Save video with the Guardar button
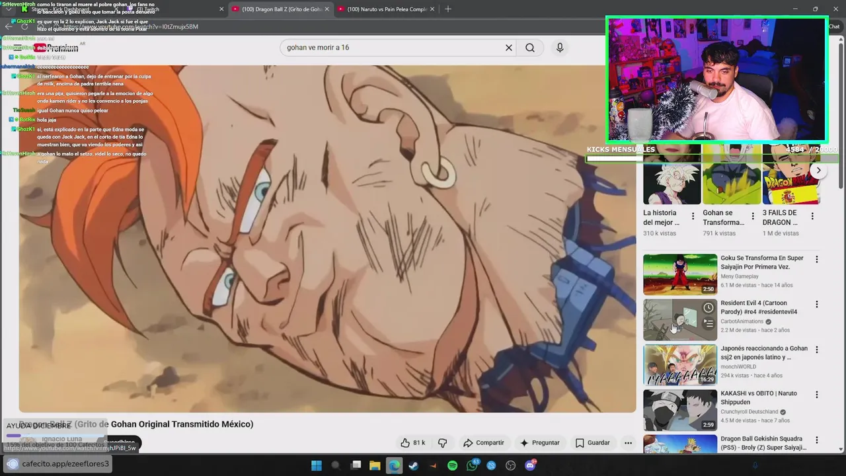Image resolution: width=846 pixels, height=476 pixels. click(x=592, y=443)
